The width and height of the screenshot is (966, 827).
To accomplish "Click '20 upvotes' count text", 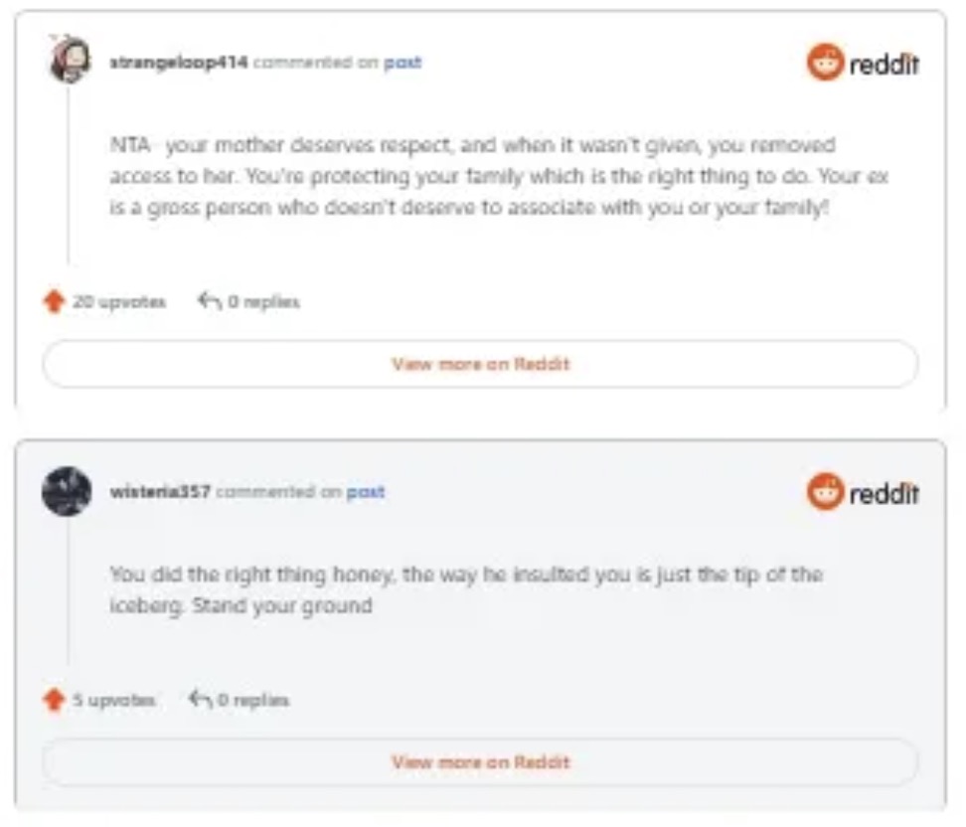I will (x=119, y=301).
